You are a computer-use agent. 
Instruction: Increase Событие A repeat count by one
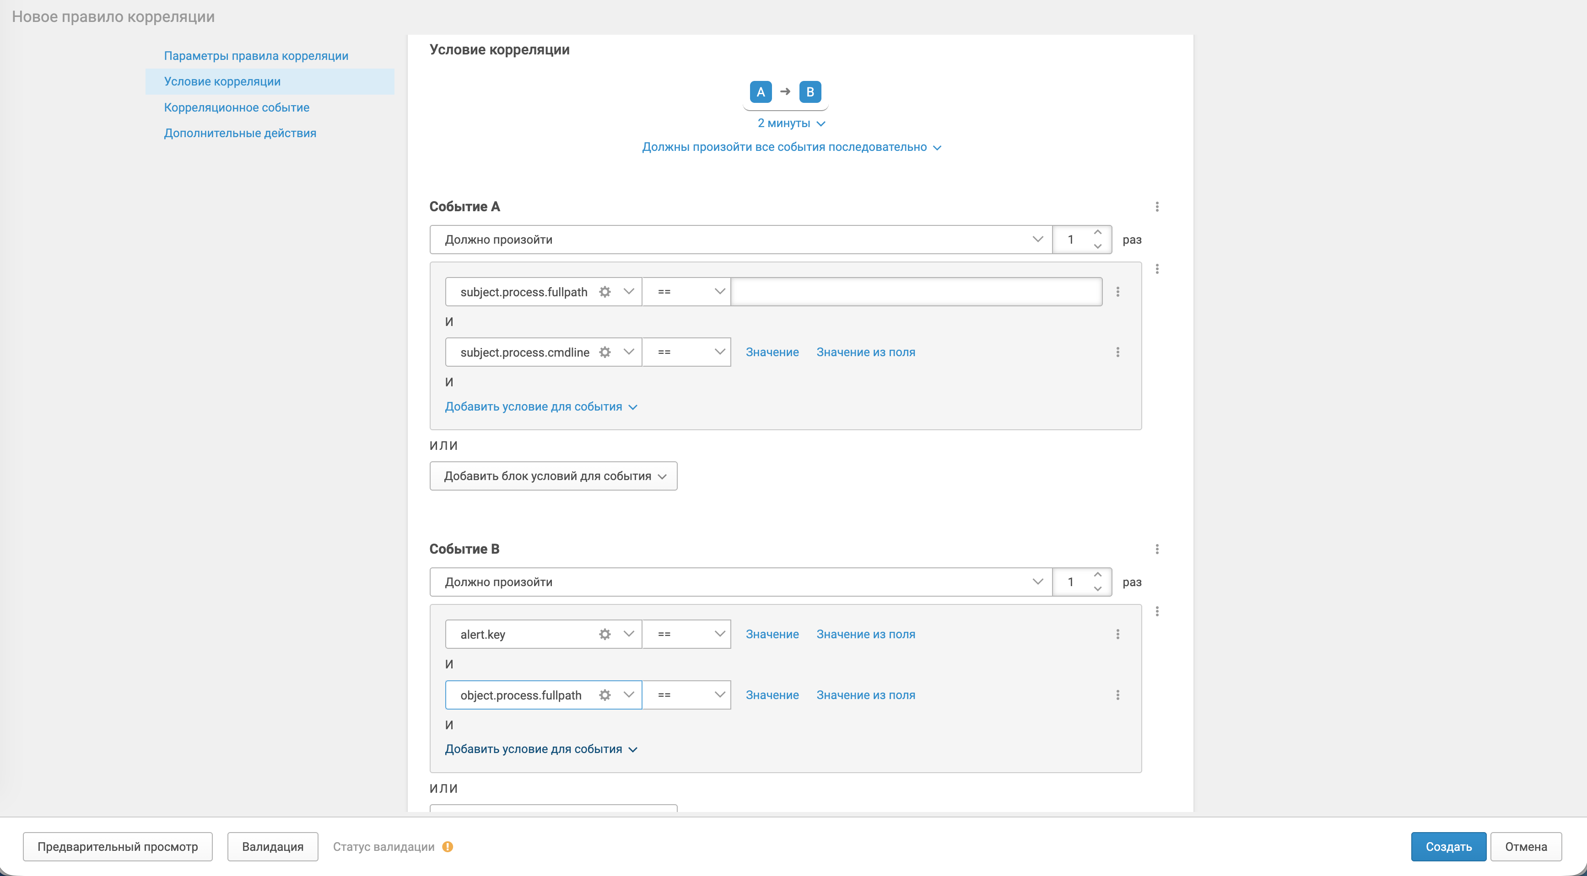[x=1098, y=233]
